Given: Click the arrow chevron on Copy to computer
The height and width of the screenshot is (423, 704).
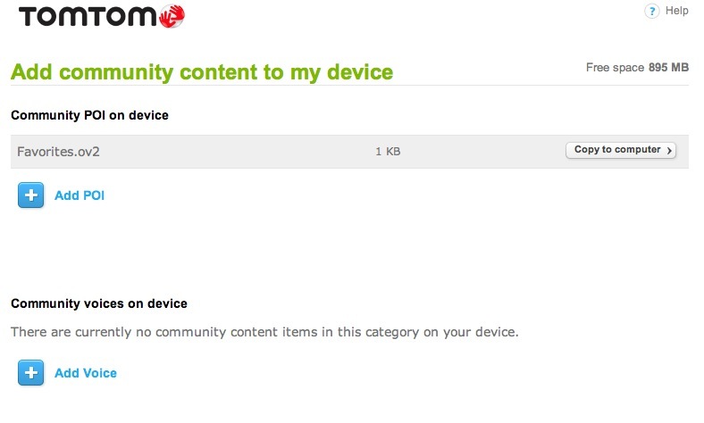Looking at the screenshot, I should (669, 150).
